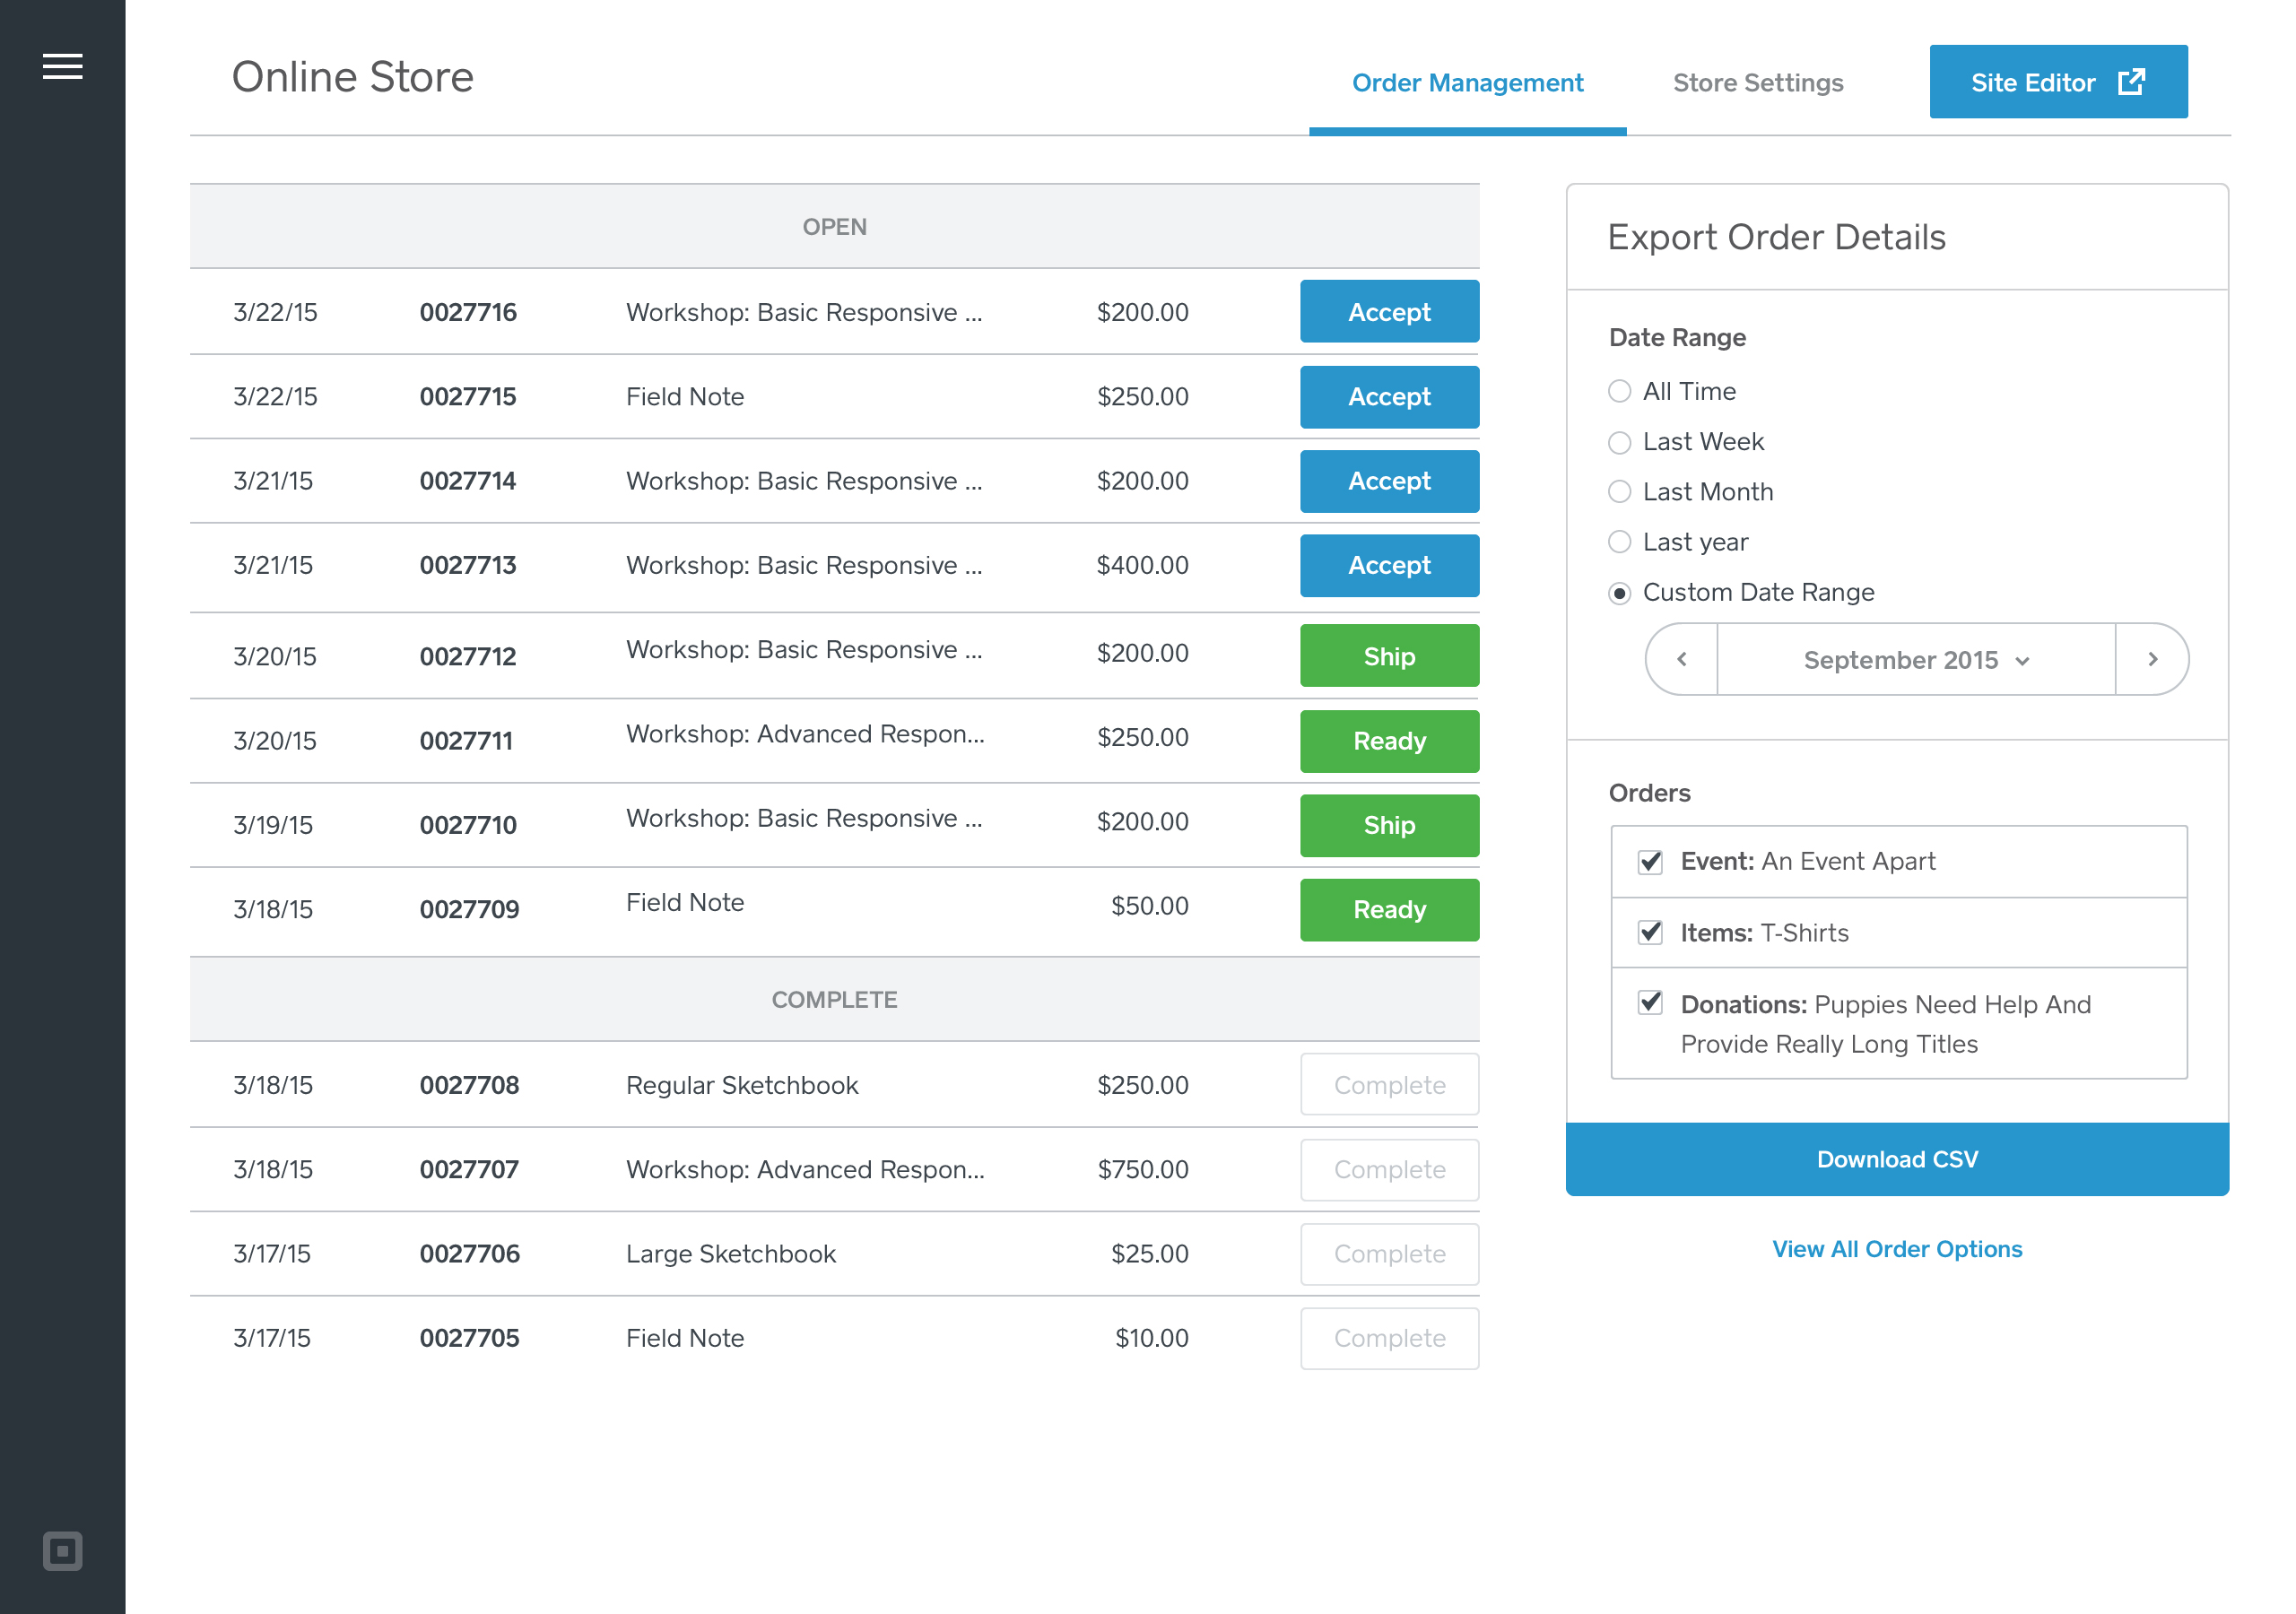Click the Square logo icon in sidebar
Screen dimensions: 2296x1614
pyautogui.click(x=62, y=1551)
